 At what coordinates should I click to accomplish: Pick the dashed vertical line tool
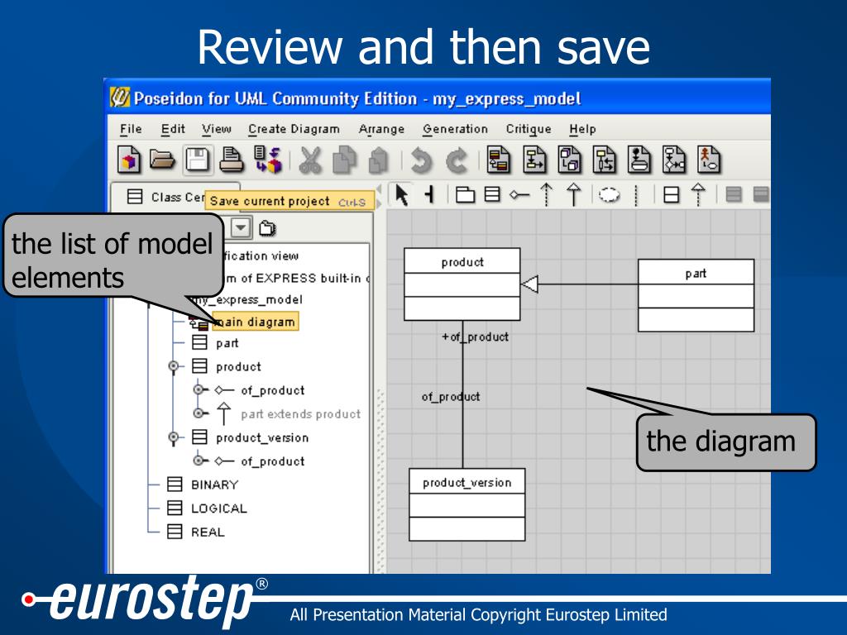(x=636, y=195)
